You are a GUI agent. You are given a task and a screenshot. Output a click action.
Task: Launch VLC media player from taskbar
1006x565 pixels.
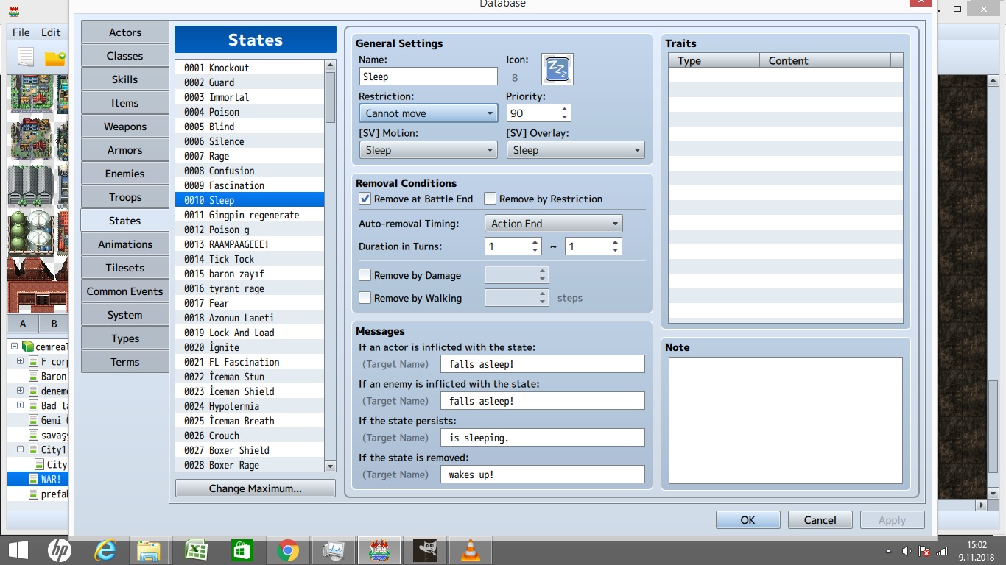click(x=471, y=550)
